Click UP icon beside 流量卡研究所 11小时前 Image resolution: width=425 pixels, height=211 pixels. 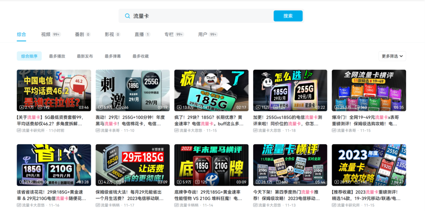pos(19,130)
